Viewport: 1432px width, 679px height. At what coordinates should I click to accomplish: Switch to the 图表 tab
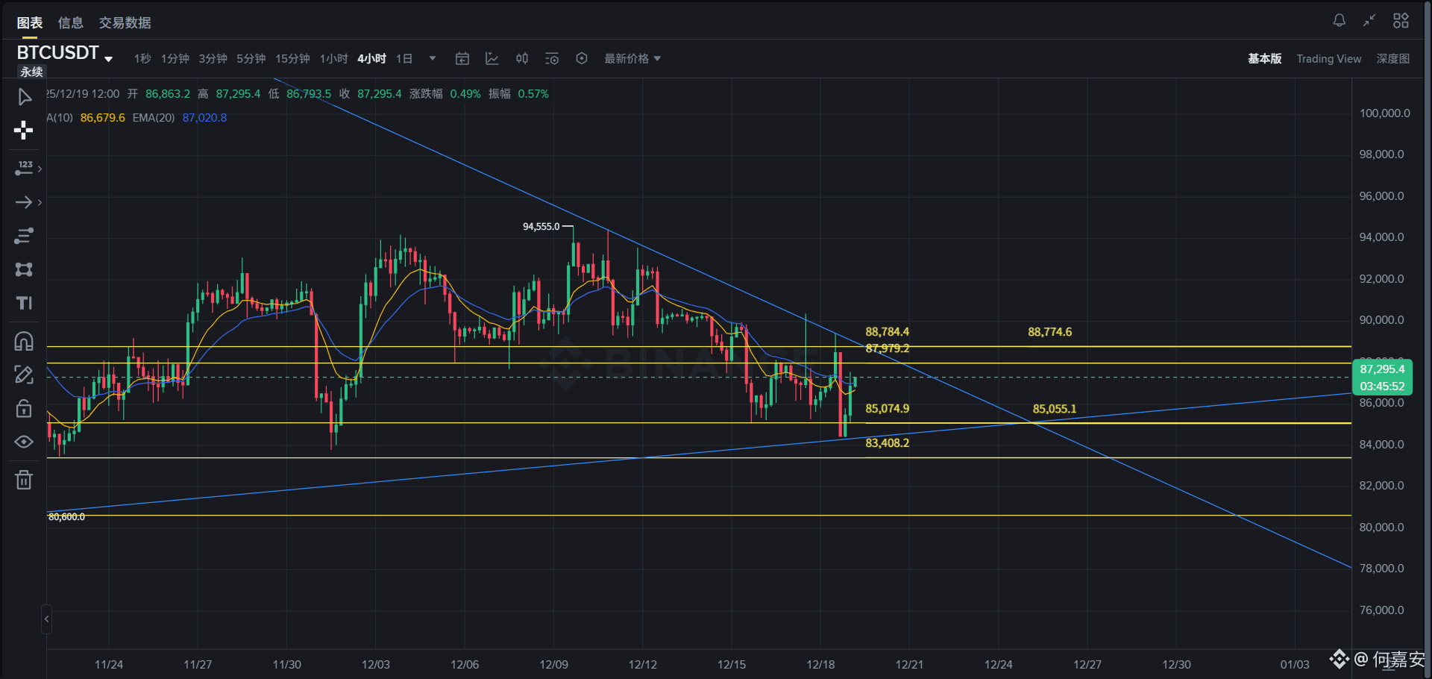pos(30,23)
